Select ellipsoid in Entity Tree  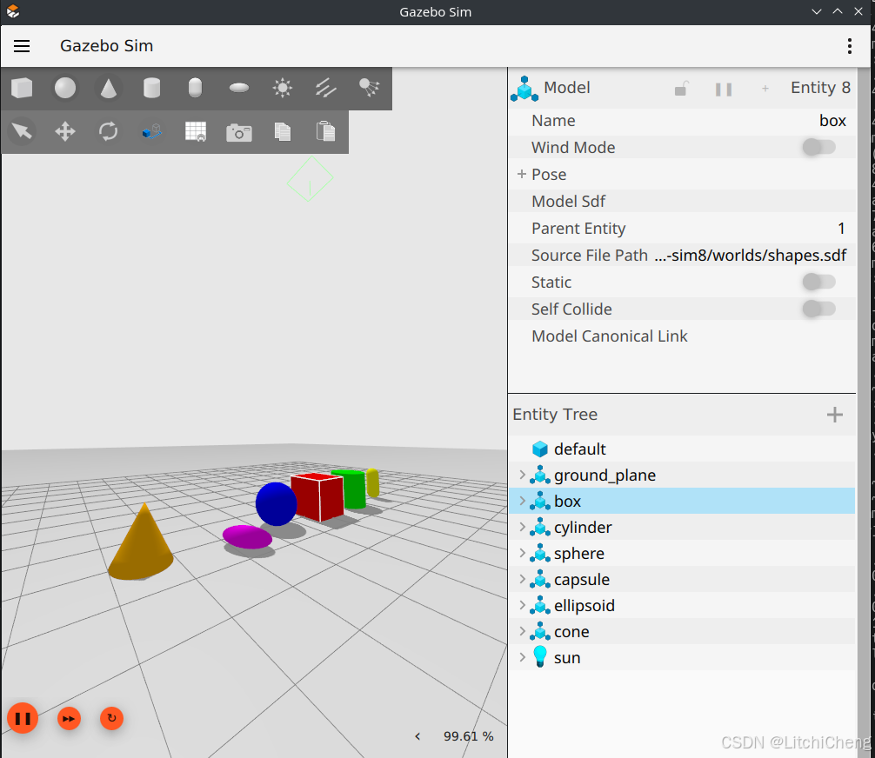(x=681, y=606)
